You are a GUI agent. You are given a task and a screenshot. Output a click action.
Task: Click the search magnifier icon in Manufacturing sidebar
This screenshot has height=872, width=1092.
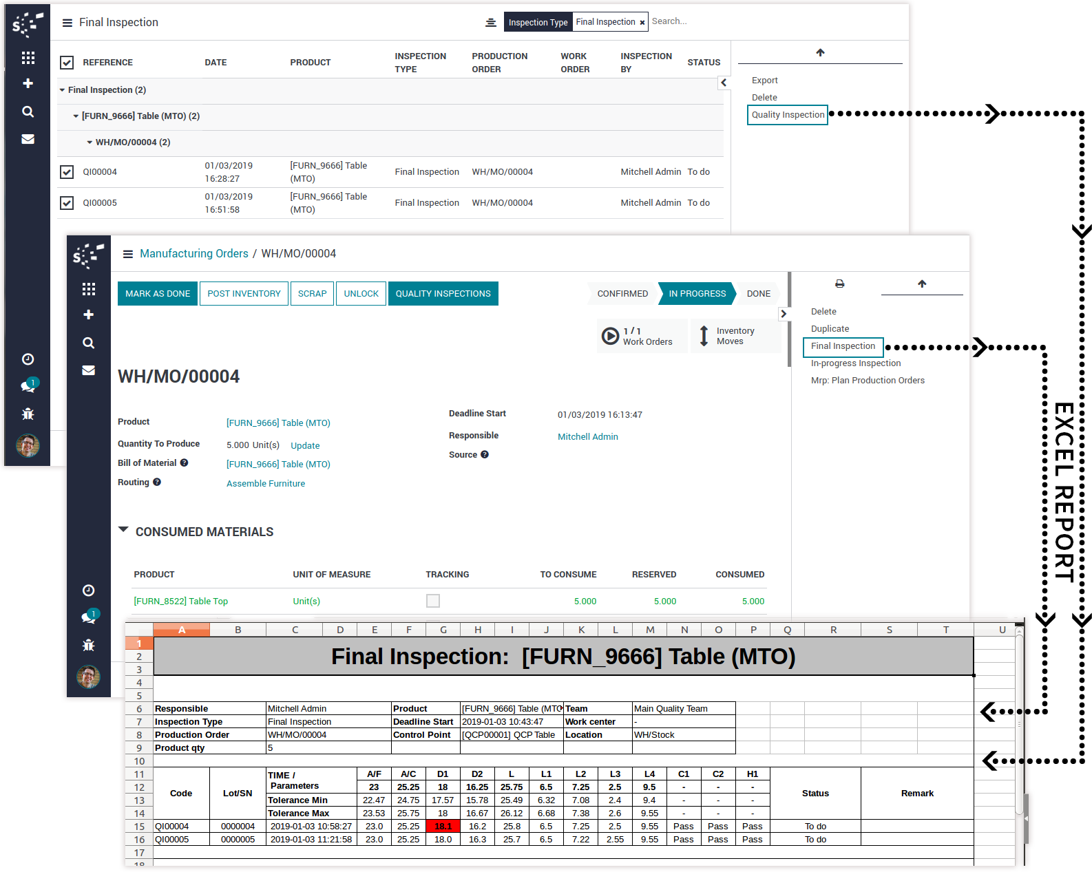(x=88, y=343)
